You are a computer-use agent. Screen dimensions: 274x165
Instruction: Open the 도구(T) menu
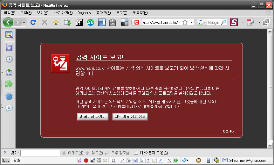(x=122, y=13)
